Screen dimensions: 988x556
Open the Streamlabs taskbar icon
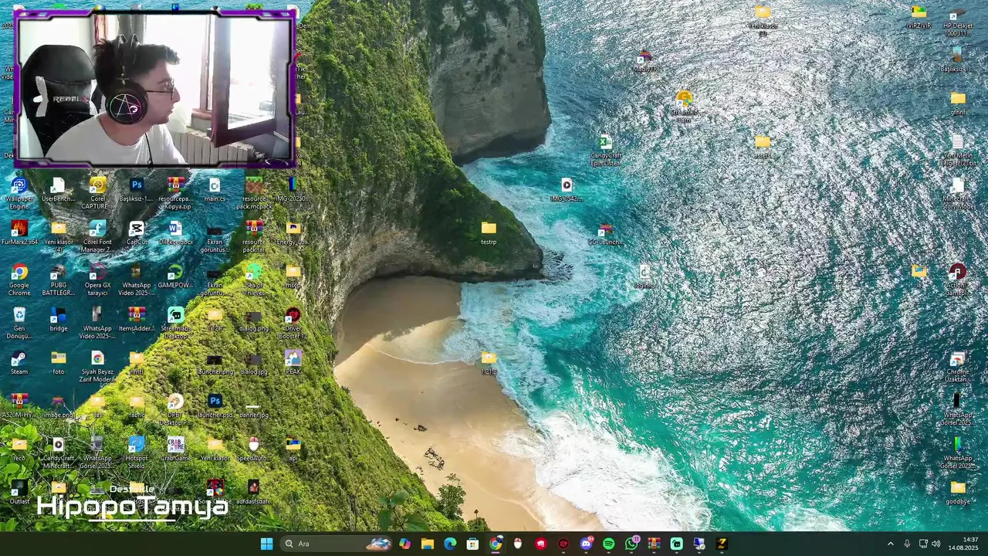pyautogui.click(x=676, y=544)
